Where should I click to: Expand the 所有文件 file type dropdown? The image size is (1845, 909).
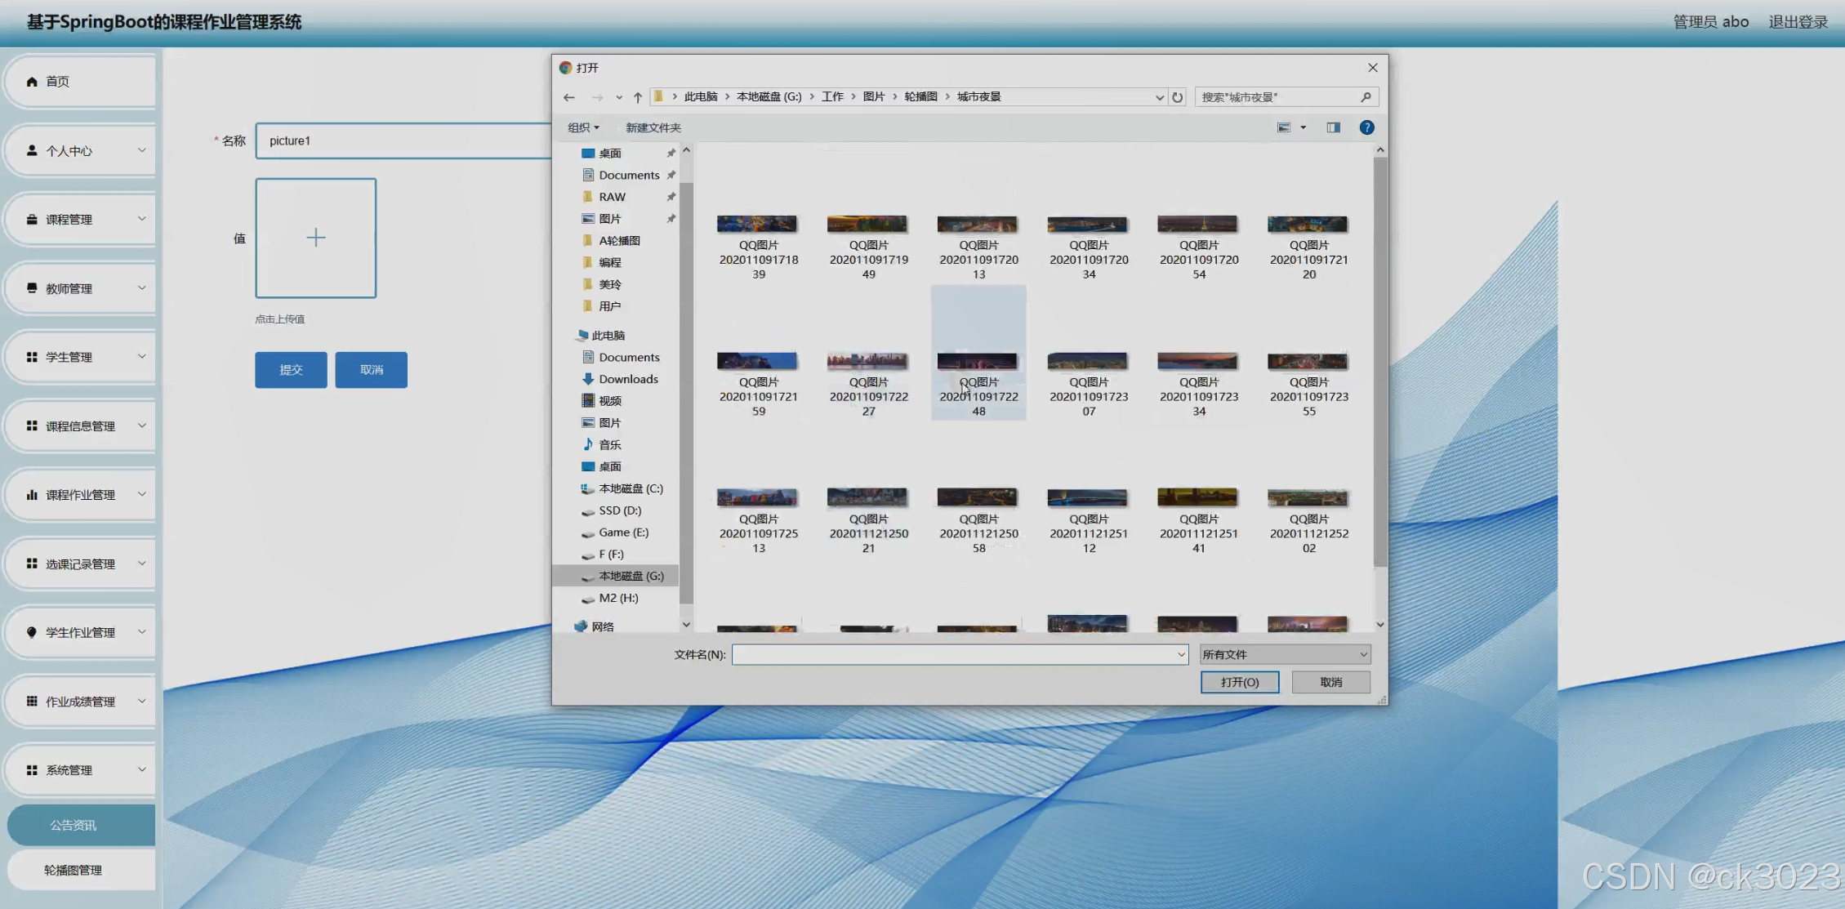pos(1285,654)
